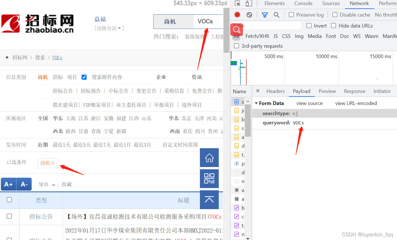Toggle the device toolbar icon

coord(249,3)
